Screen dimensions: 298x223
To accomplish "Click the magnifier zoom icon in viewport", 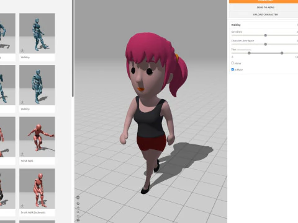I will click(x=78, y=212).
